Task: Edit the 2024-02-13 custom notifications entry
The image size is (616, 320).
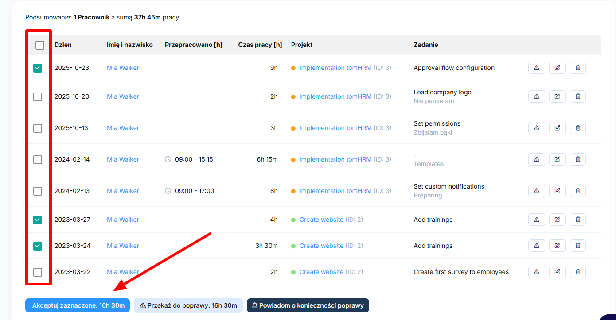Action: (557, 191)
